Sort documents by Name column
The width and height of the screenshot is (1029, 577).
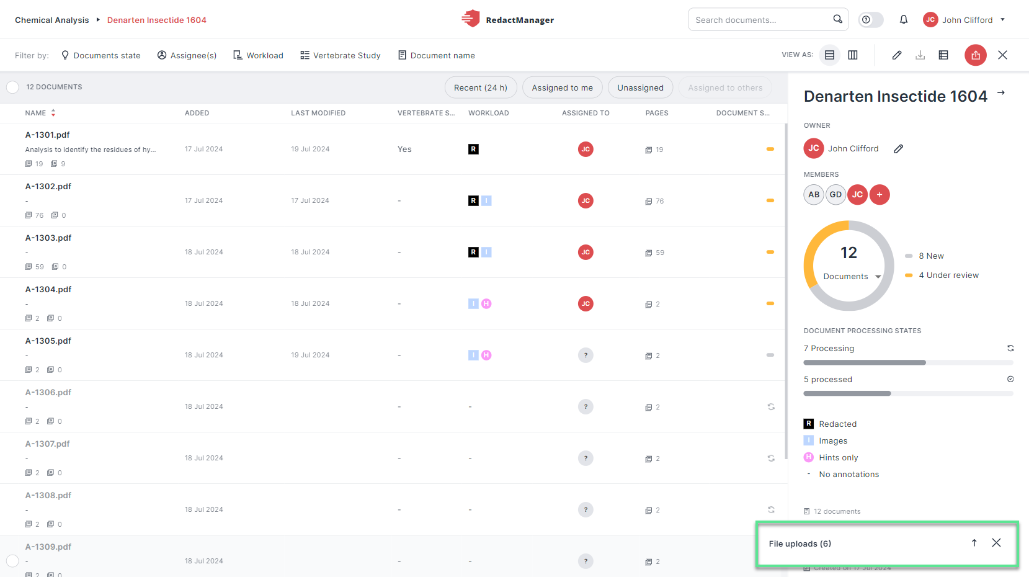coord(40,113)
